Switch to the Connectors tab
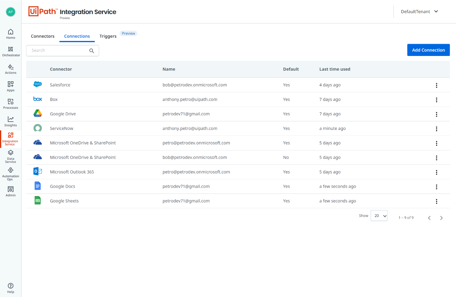Image resolution: width=456 pixels, height=297 pixels. click(43, 36)
